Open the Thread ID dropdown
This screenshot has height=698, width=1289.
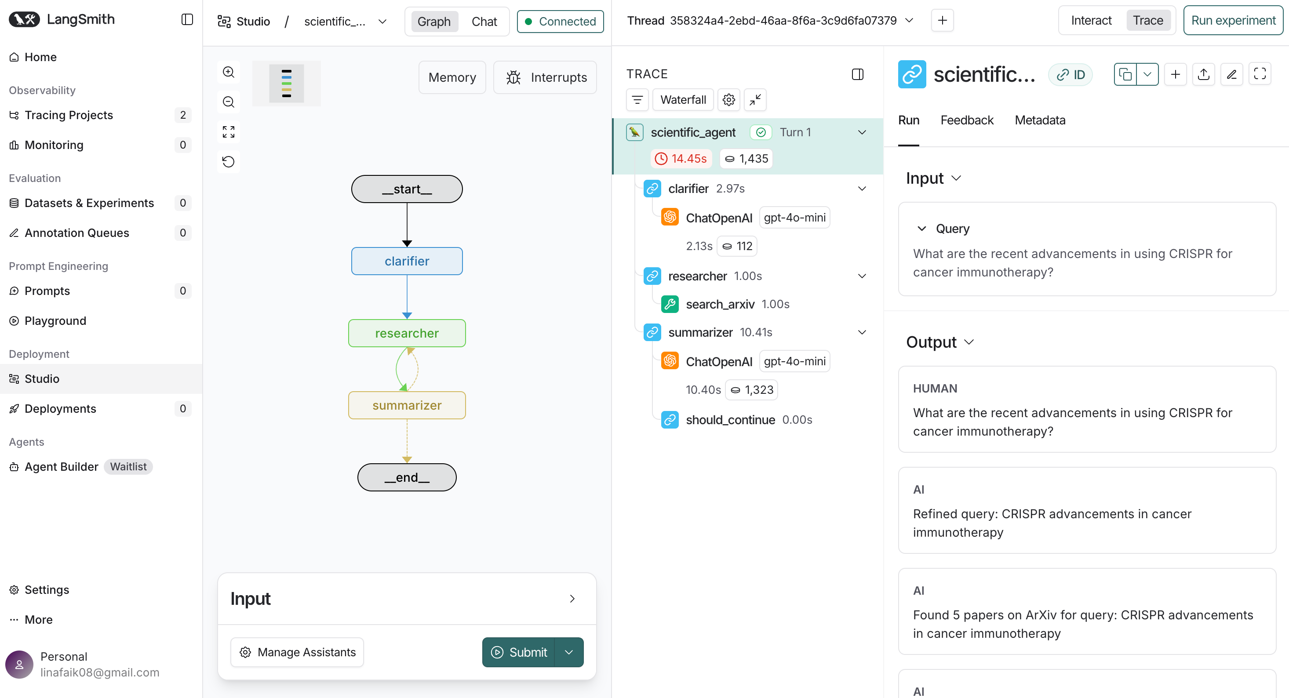click(909, 21)
